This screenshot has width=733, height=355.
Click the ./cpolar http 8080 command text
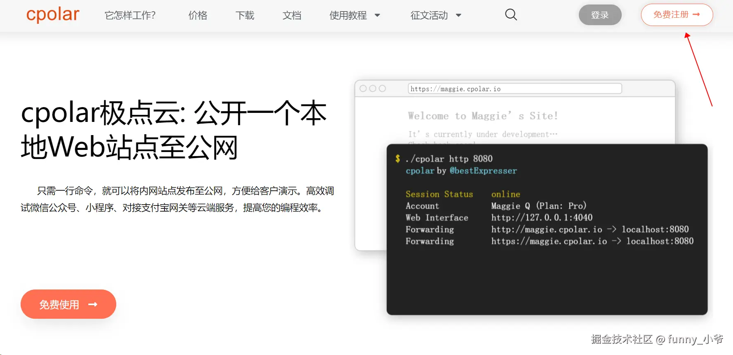(x=449, y=159)
